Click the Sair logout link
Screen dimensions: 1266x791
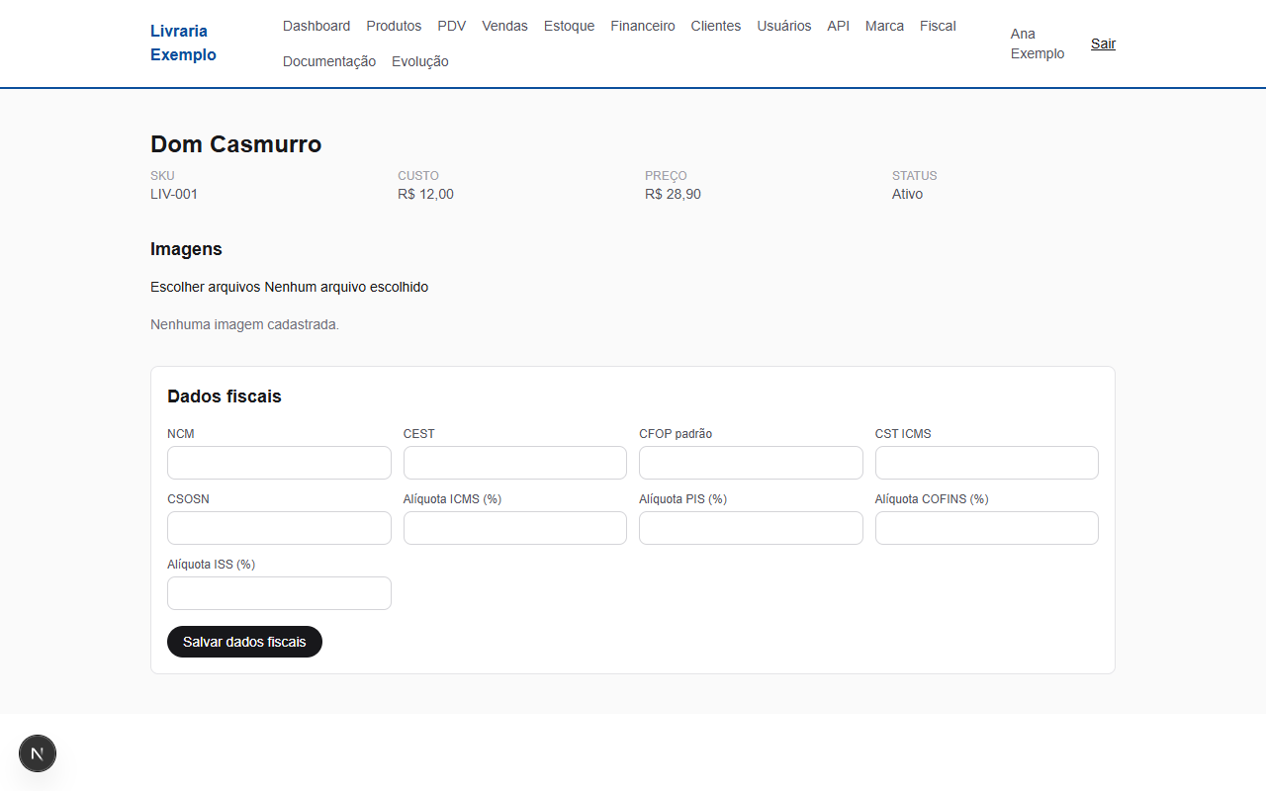pos(1103,44)
